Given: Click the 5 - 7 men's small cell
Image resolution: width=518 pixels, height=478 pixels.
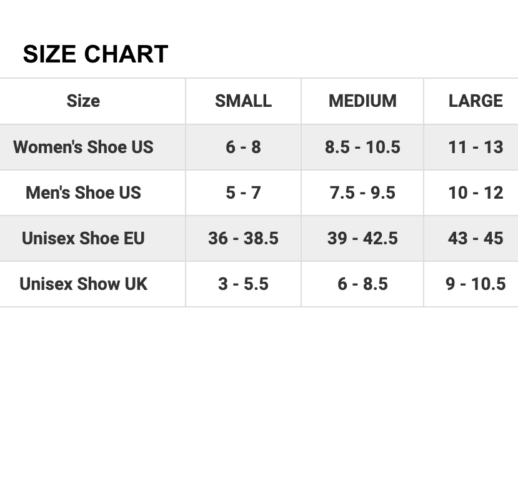Looking at the screenshot, I should click(244, 192).
